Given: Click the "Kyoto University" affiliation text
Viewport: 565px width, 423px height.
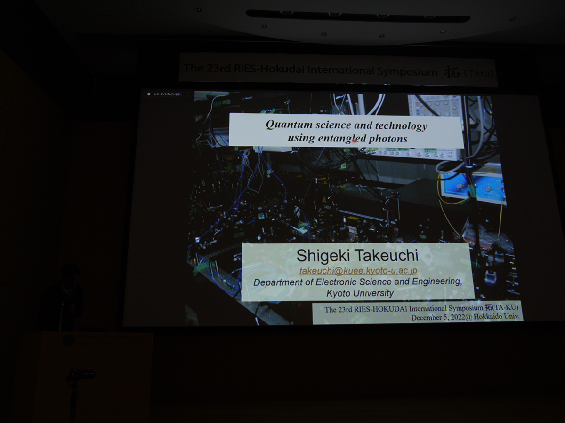Looking at the screenshot, I should point(360,293).
